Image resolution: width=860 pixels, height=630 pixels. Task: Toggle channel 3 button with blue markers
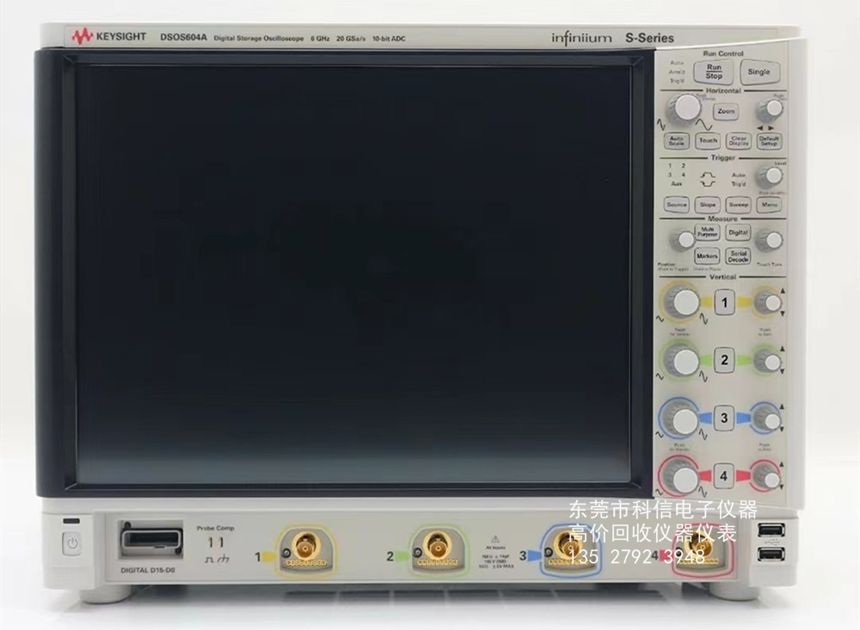tap(724, 418)
